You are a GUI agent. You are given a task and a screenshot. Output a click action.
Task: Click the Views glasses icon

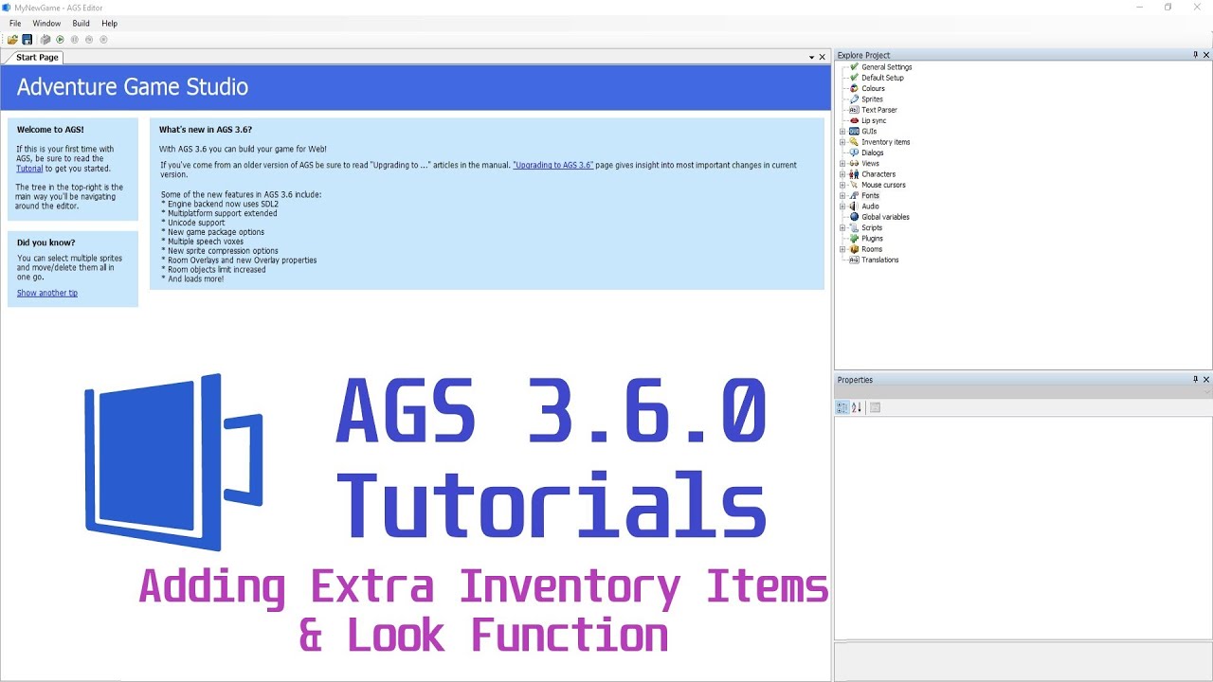(854, 164)
